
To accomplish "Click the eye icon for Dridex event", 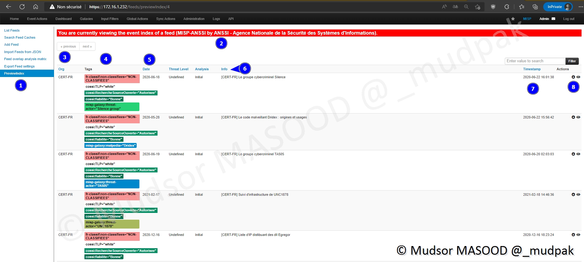I will coord(578,117).
